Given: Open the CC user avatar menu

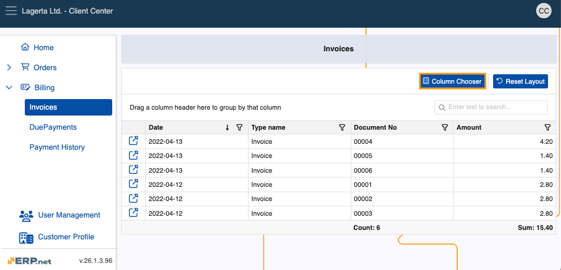Looking at the screenshot, I should 544,11.
